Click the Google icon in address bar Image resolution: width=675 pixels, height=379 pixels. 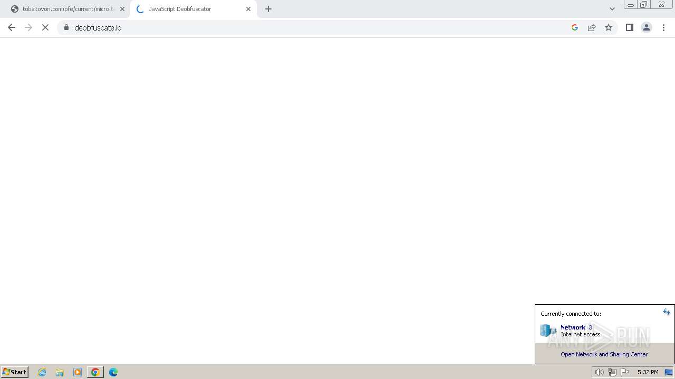575,27
